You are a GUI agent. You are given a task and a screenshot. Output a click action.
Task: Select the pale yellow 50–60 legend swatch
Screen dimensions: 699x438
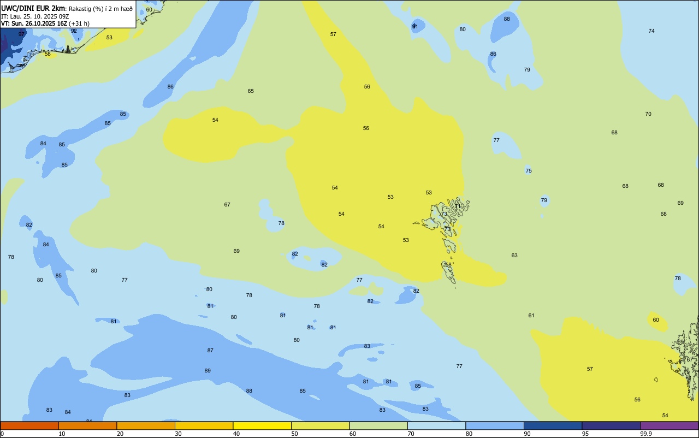click(x=320, y=425)
